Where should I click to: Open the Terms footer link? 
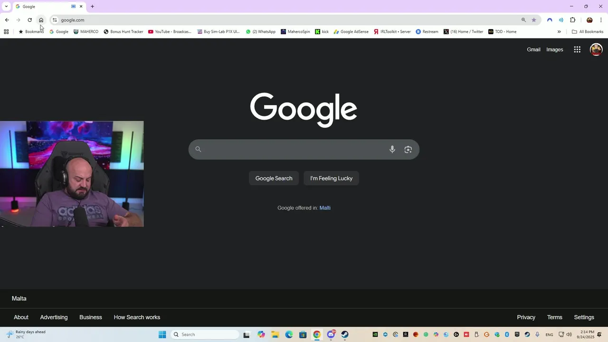tap(554, 317)
